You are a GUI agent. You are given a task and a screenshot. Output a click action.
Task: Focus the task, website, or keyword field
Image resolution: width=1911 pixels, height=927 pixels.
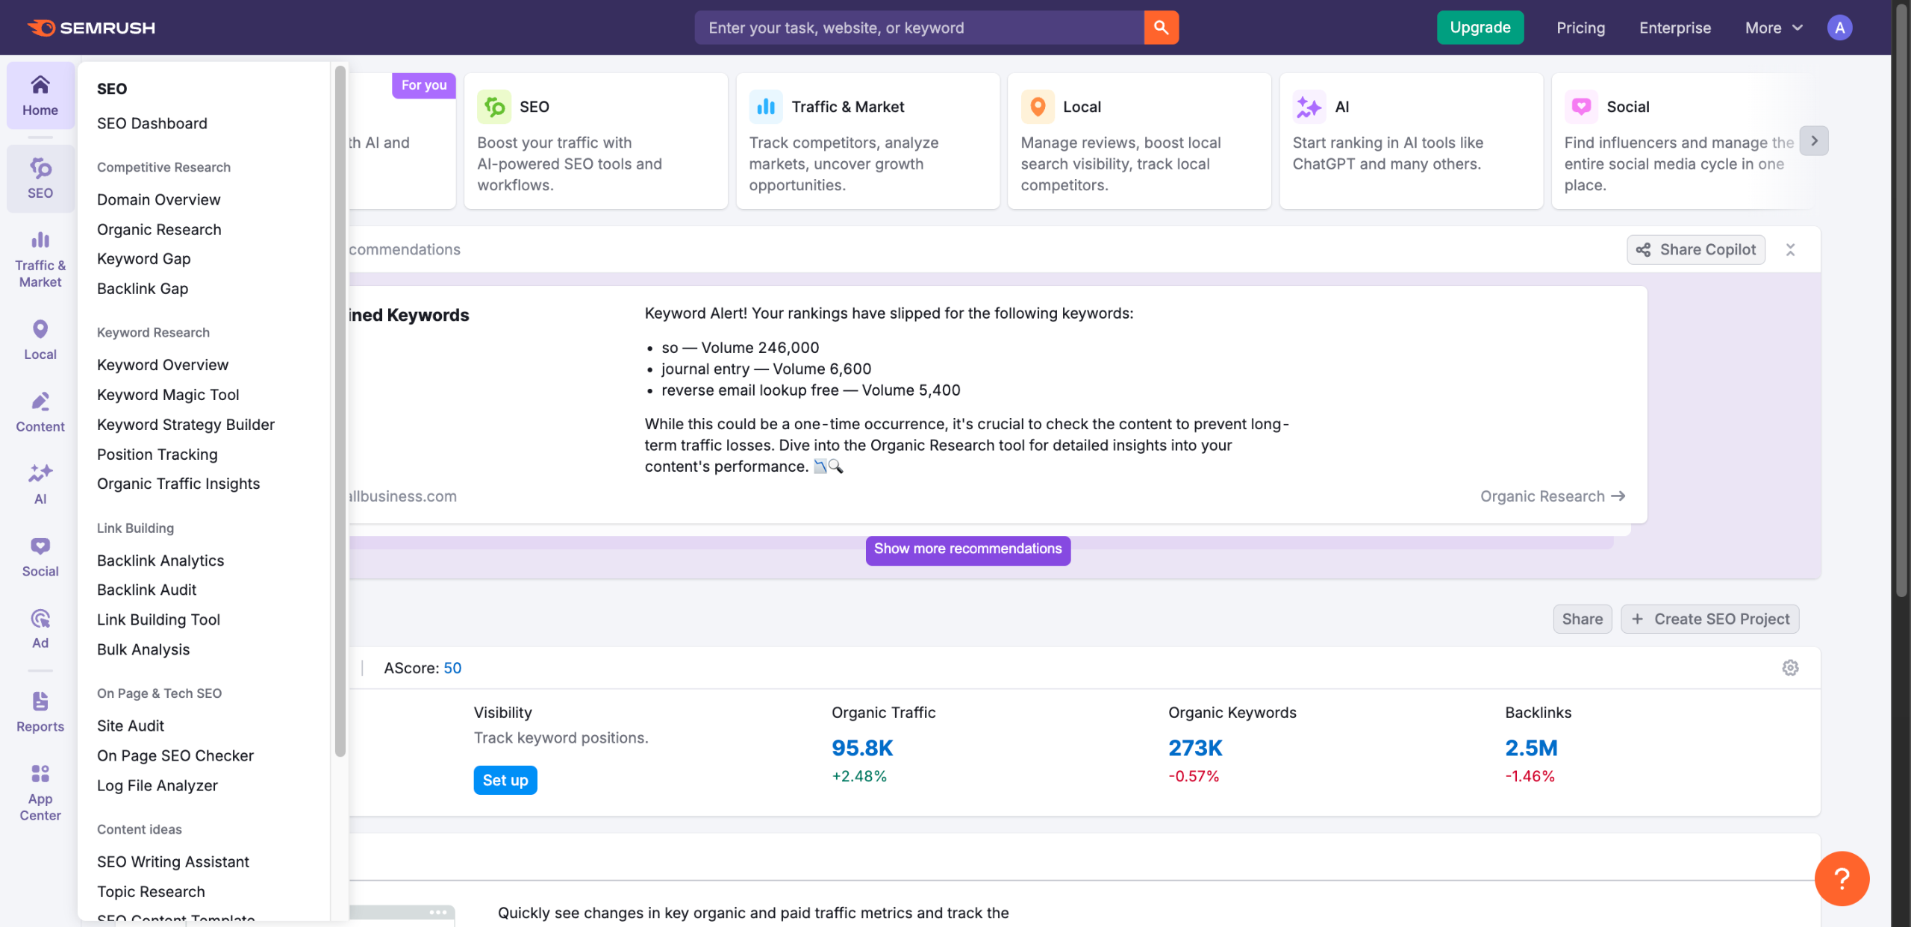(x=918, y=28)
